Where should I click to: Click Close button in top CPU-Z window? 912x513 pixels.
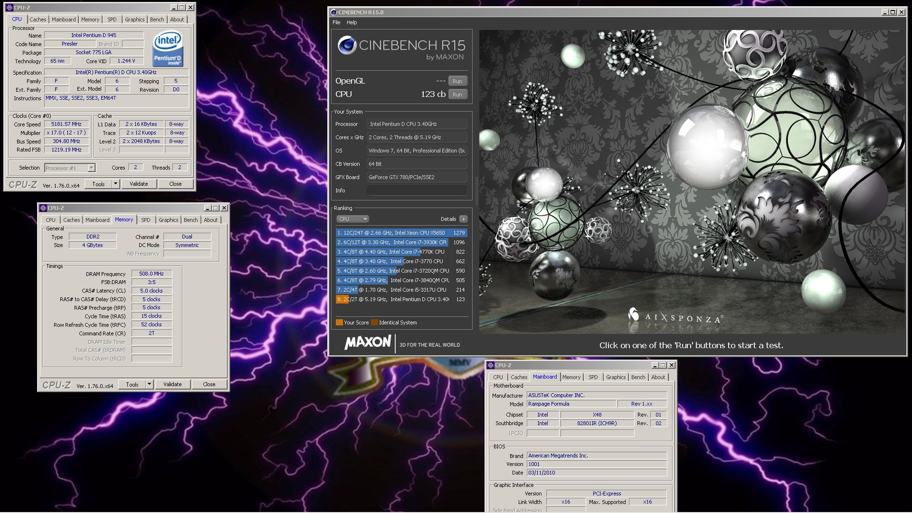tap(175, 184)
